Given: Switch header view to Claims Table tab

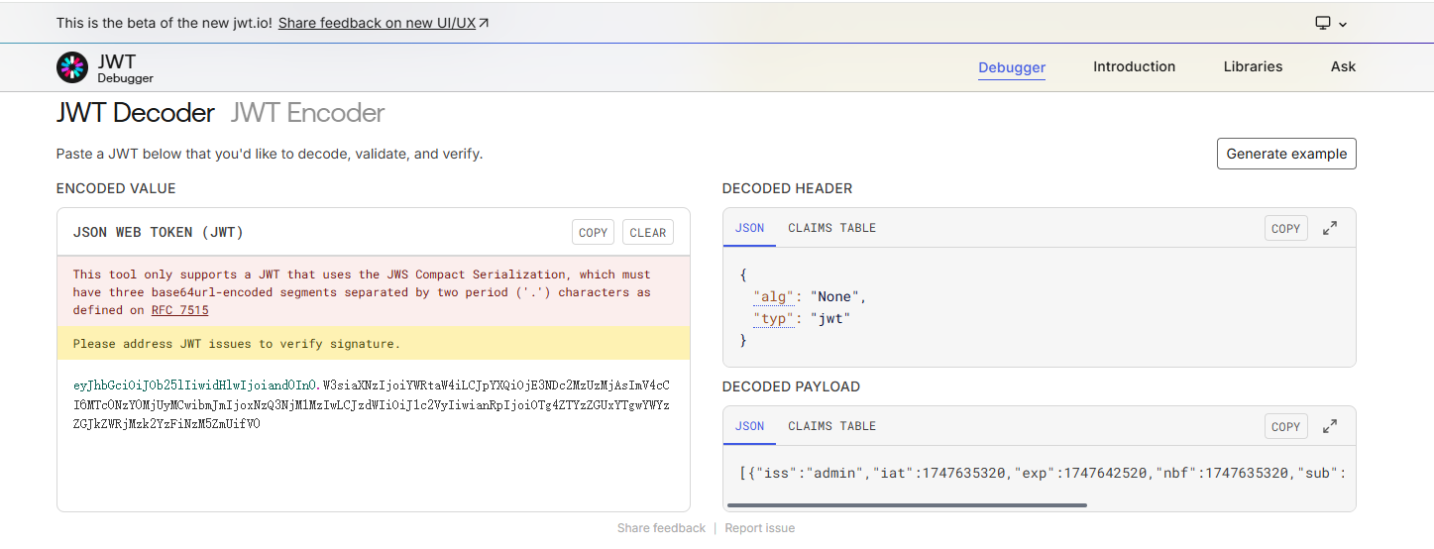Looking at the screenshot, I should [831, 228].
